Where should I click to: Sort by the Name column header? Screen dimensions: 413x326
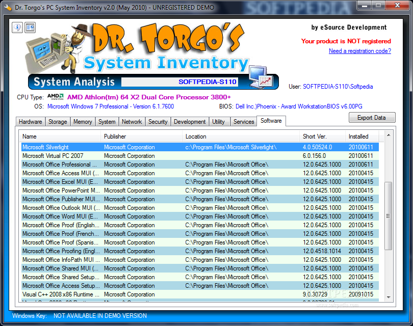click(x=61, y=137)
